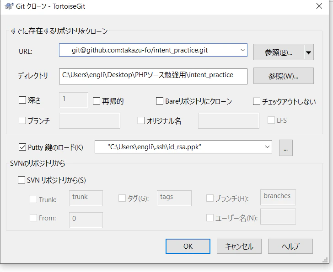Click the branch name field next to ブランチ
The height and width of the screenshot is (272, 333).
(x=89, y=120)
